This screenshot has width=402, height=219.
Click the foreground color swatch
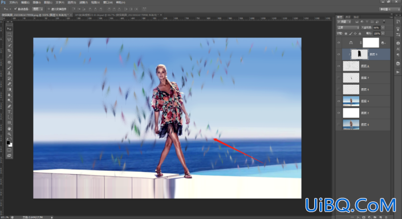[8, 143]
